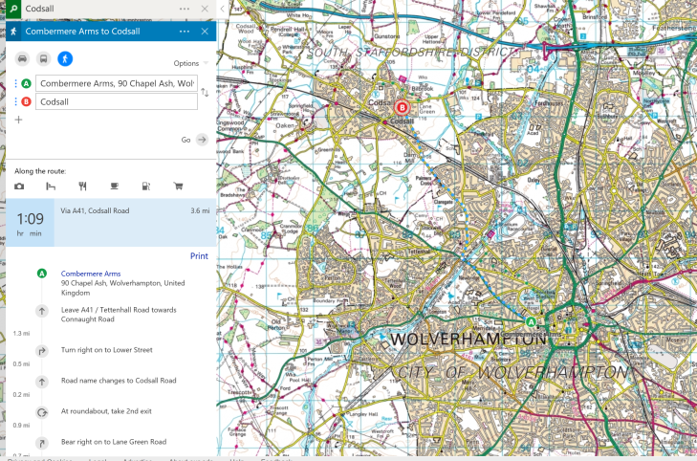Open the Combermere Arms location link
This screenshot has height=461, width=697.
[87, 274]
